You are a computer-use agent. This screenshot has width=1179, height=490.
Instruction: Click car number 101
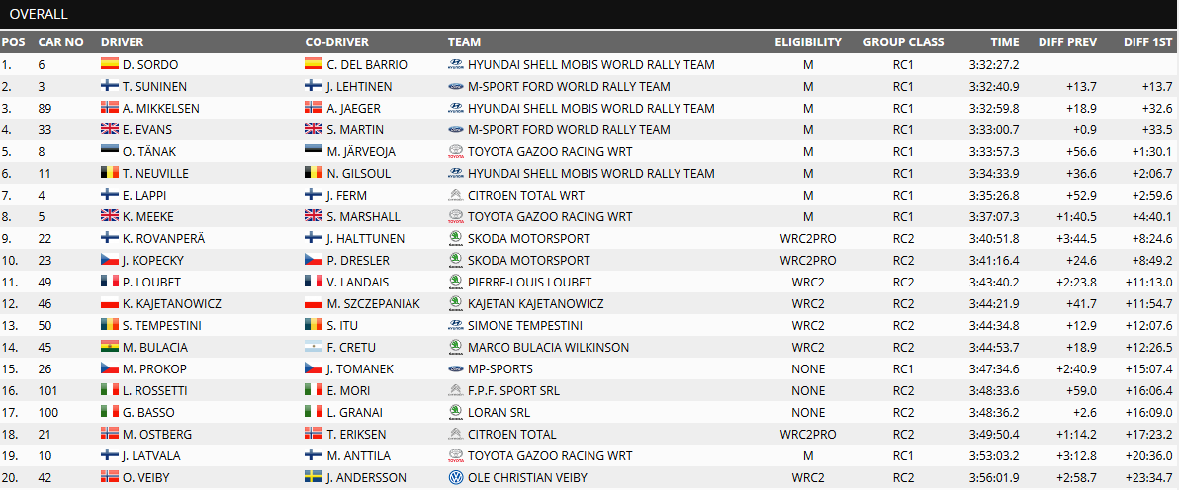tap(46, 391)
